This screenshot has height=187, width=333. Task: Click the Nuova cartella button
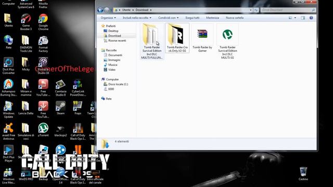point(235,18)
